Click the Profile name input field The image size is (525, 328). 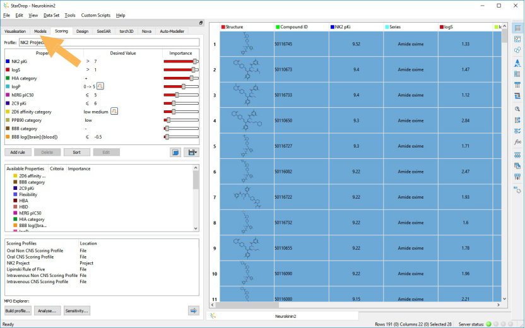pyautogui.click(x=109, y=42)
